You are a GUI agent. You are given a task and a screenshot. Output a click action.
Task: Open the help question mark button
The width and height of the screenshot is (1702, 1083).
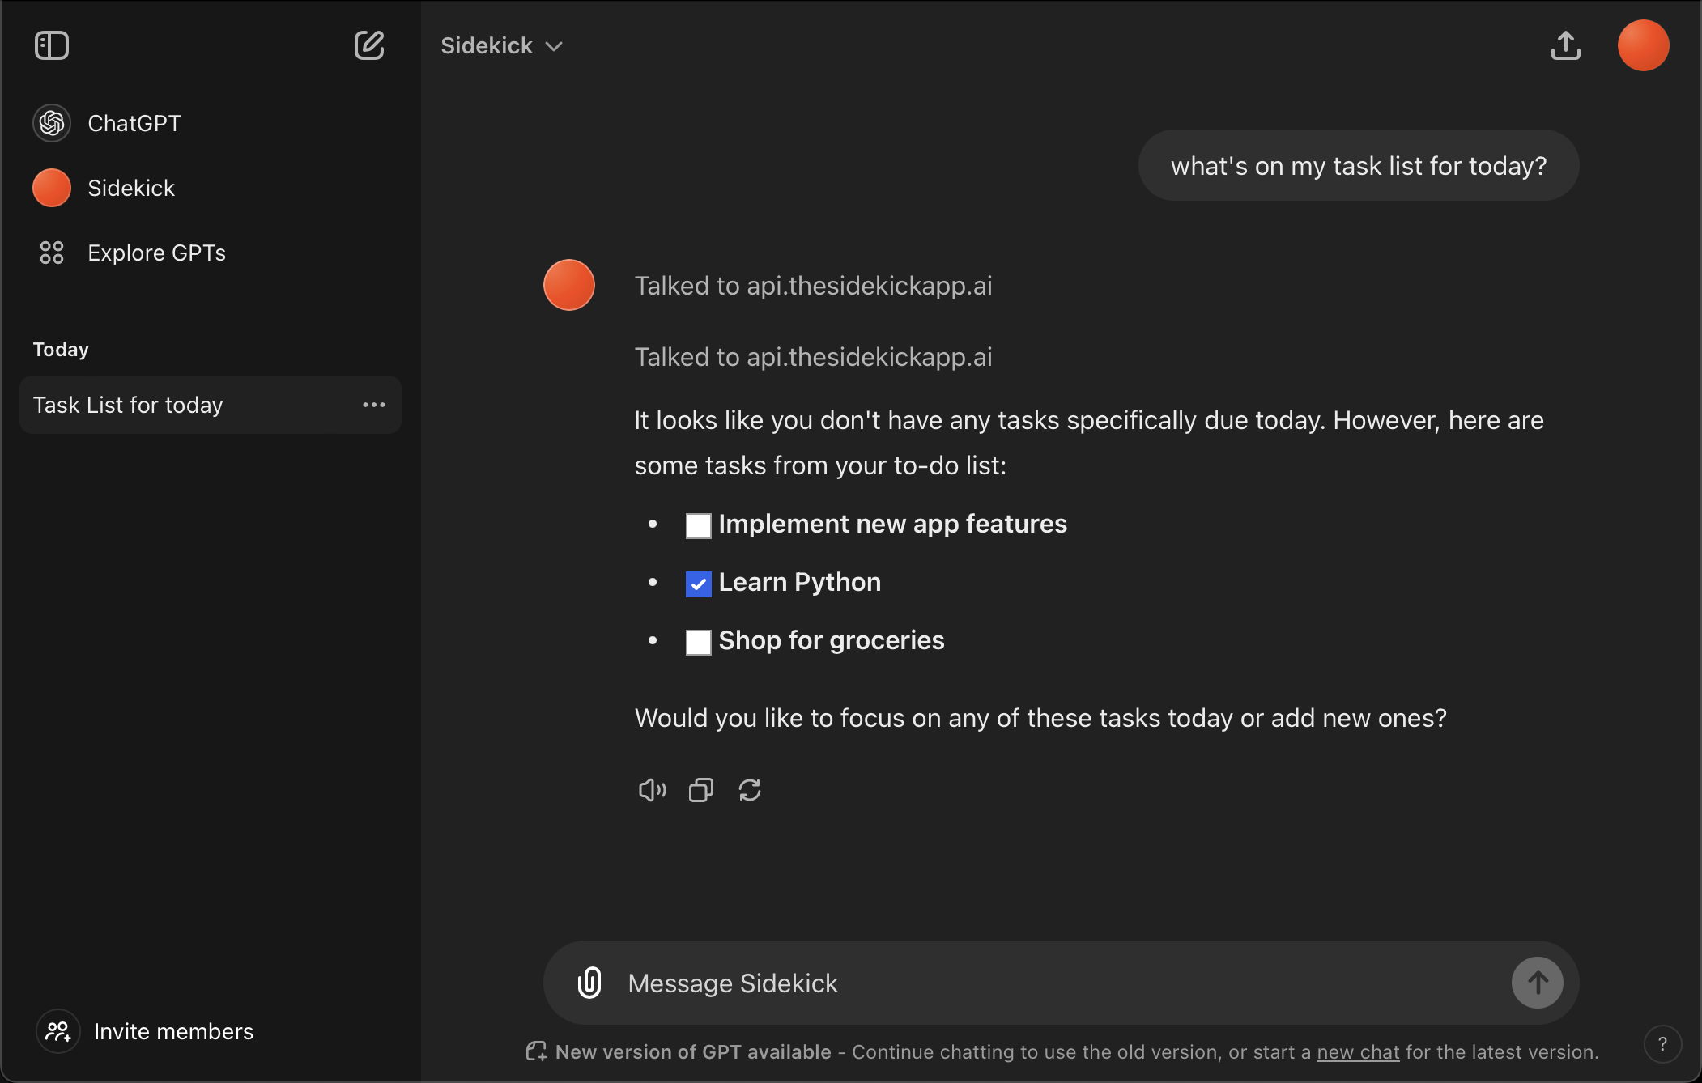point(1662,1044)
